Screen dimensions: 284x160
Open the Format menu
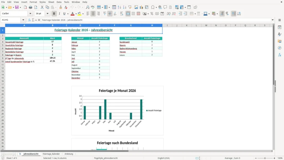33,2
